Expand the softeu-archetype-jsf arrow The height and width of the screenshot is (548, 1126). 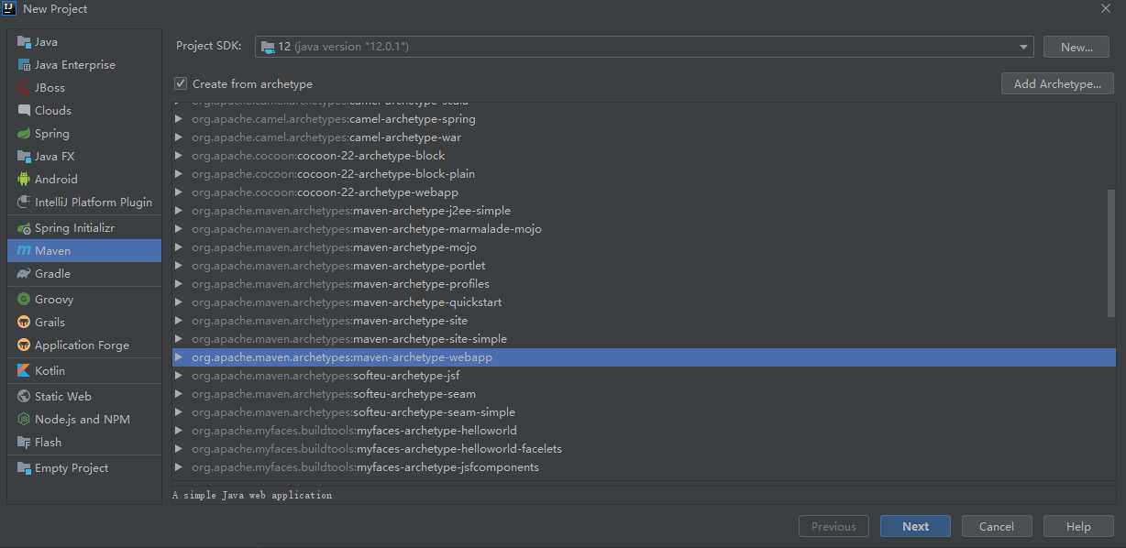179,376
